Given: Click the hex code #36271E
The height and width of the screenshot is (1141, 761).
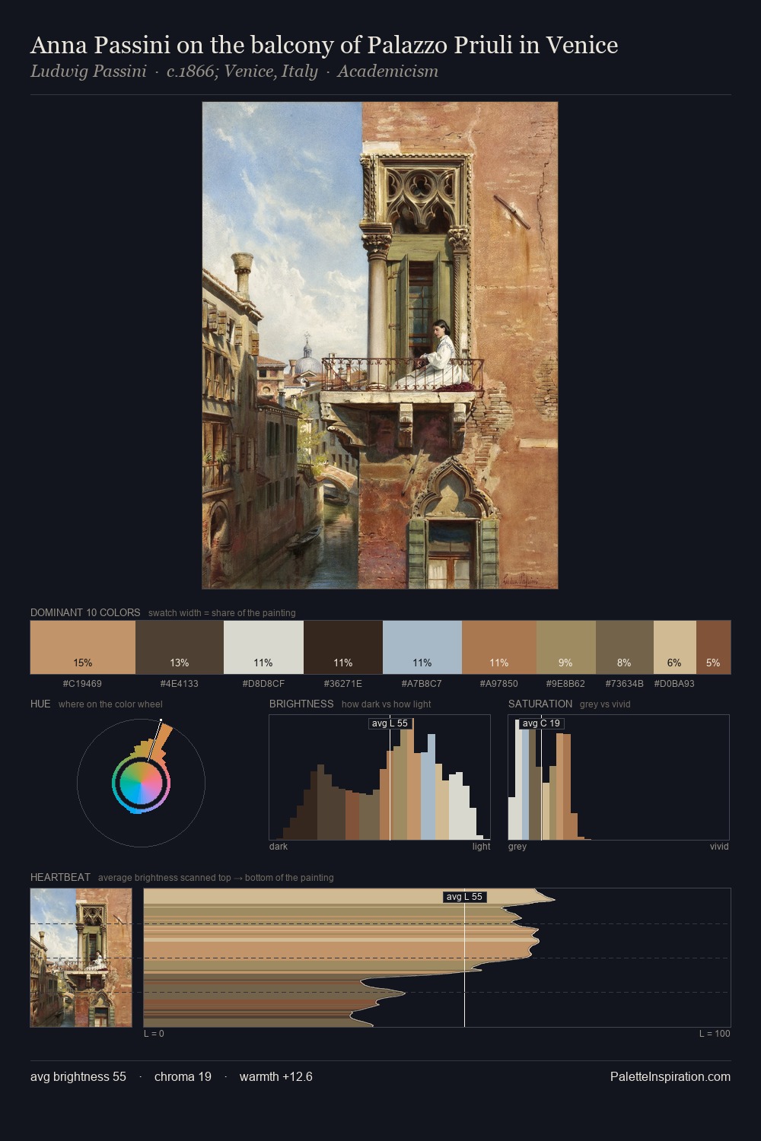Looking at the screenshot, I should [343, 684].
